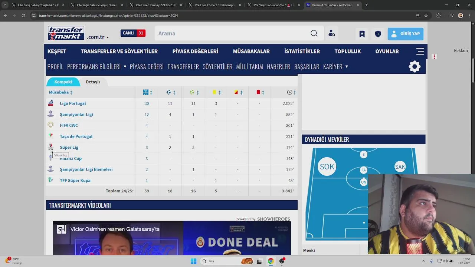
Task: Click the Transfermarkt logo
Action: (x=66, y=33)
